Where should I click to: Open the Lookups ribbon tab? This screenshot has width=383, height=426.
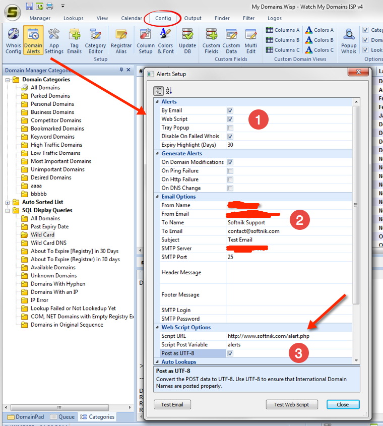74,18
